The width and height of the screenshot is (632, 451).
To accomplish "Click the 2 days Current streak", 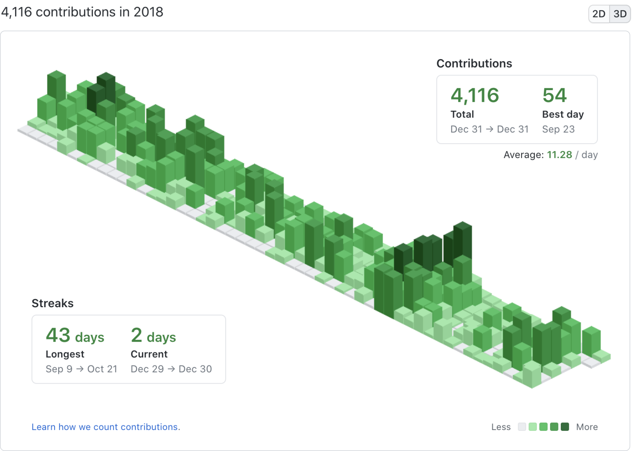I will pos(153,335).
